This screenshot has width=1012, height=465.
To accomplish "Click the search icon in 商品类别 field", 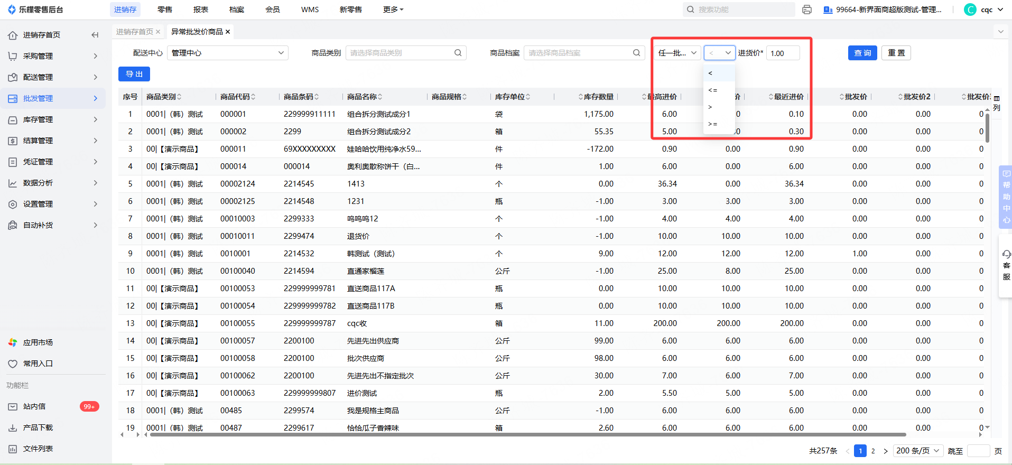I will point(458,53).
